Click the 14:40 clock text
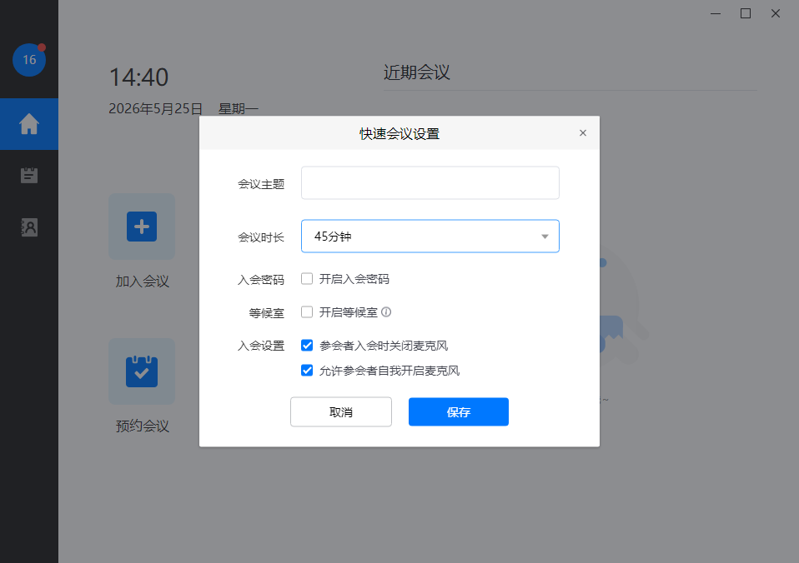Image resolution: width=799 pixels, height=563 pixels. tap(138, 77)
